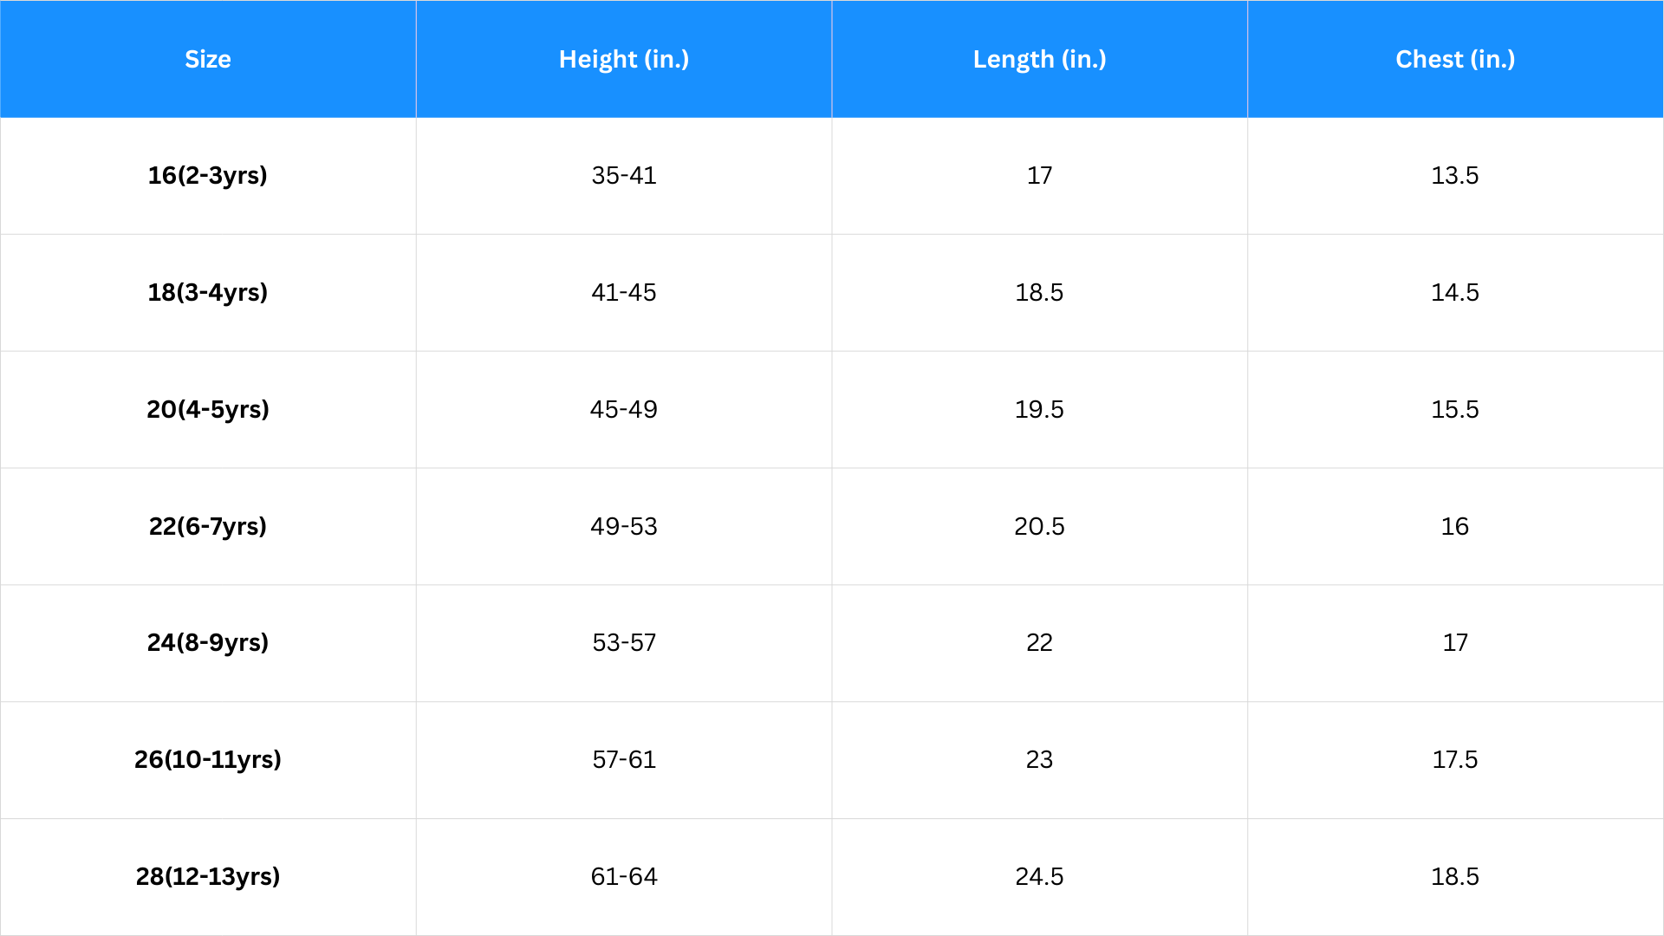Viewport: 1664px width, 936px height.
Task: Click height value 35-41
Action: [x=624, y=175]
